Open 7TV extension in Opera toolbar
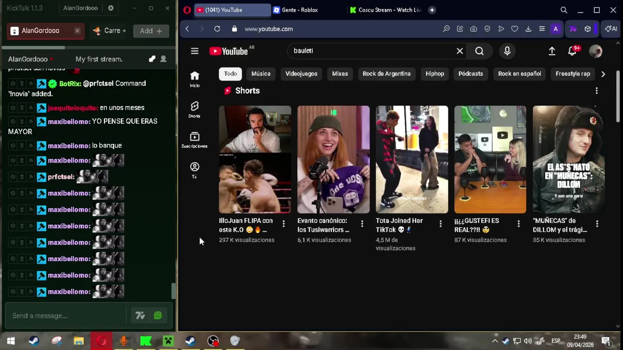The image size is (623, 350). tap(573, 29)
